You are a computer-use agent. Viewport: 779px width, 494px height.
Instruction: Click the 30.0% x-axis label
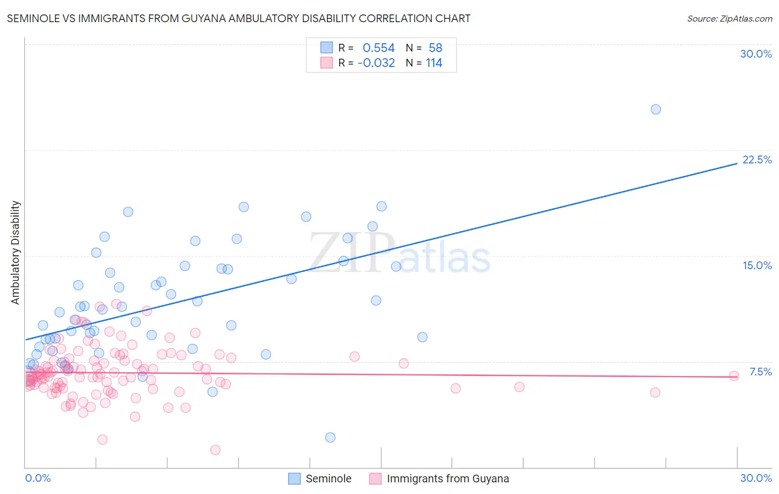tap(756, 478)
